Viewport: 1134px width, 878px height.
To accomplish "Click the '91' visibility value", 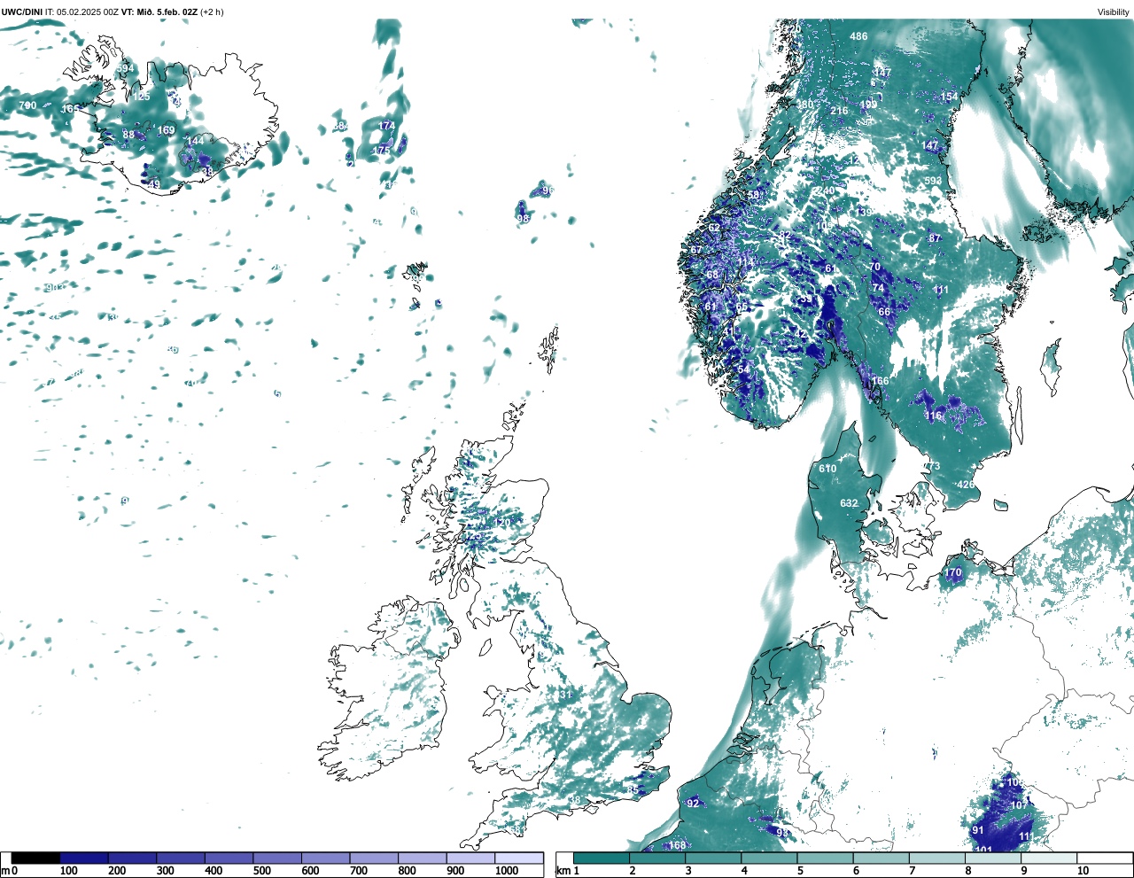I will pos(978,830).
